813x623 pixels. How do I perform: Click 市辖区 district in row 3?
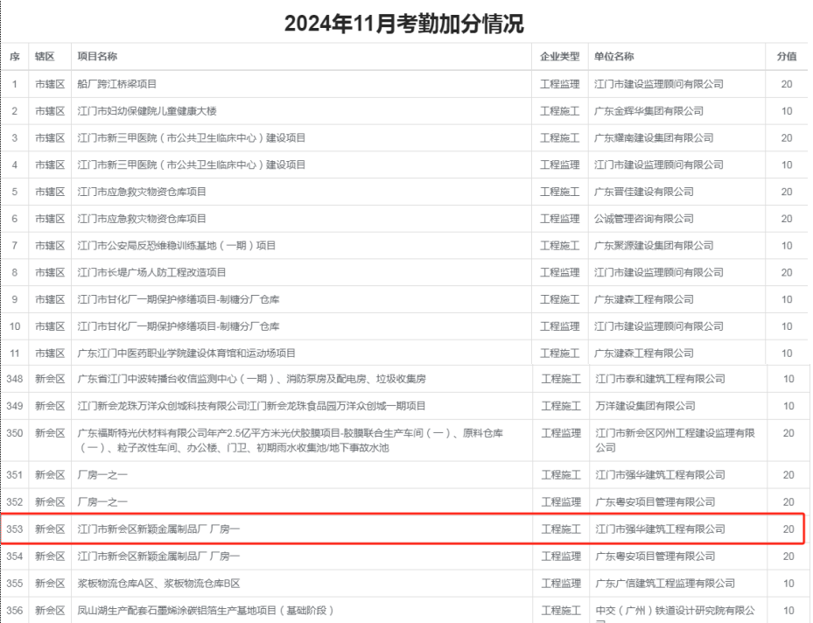tap(50, 138)
